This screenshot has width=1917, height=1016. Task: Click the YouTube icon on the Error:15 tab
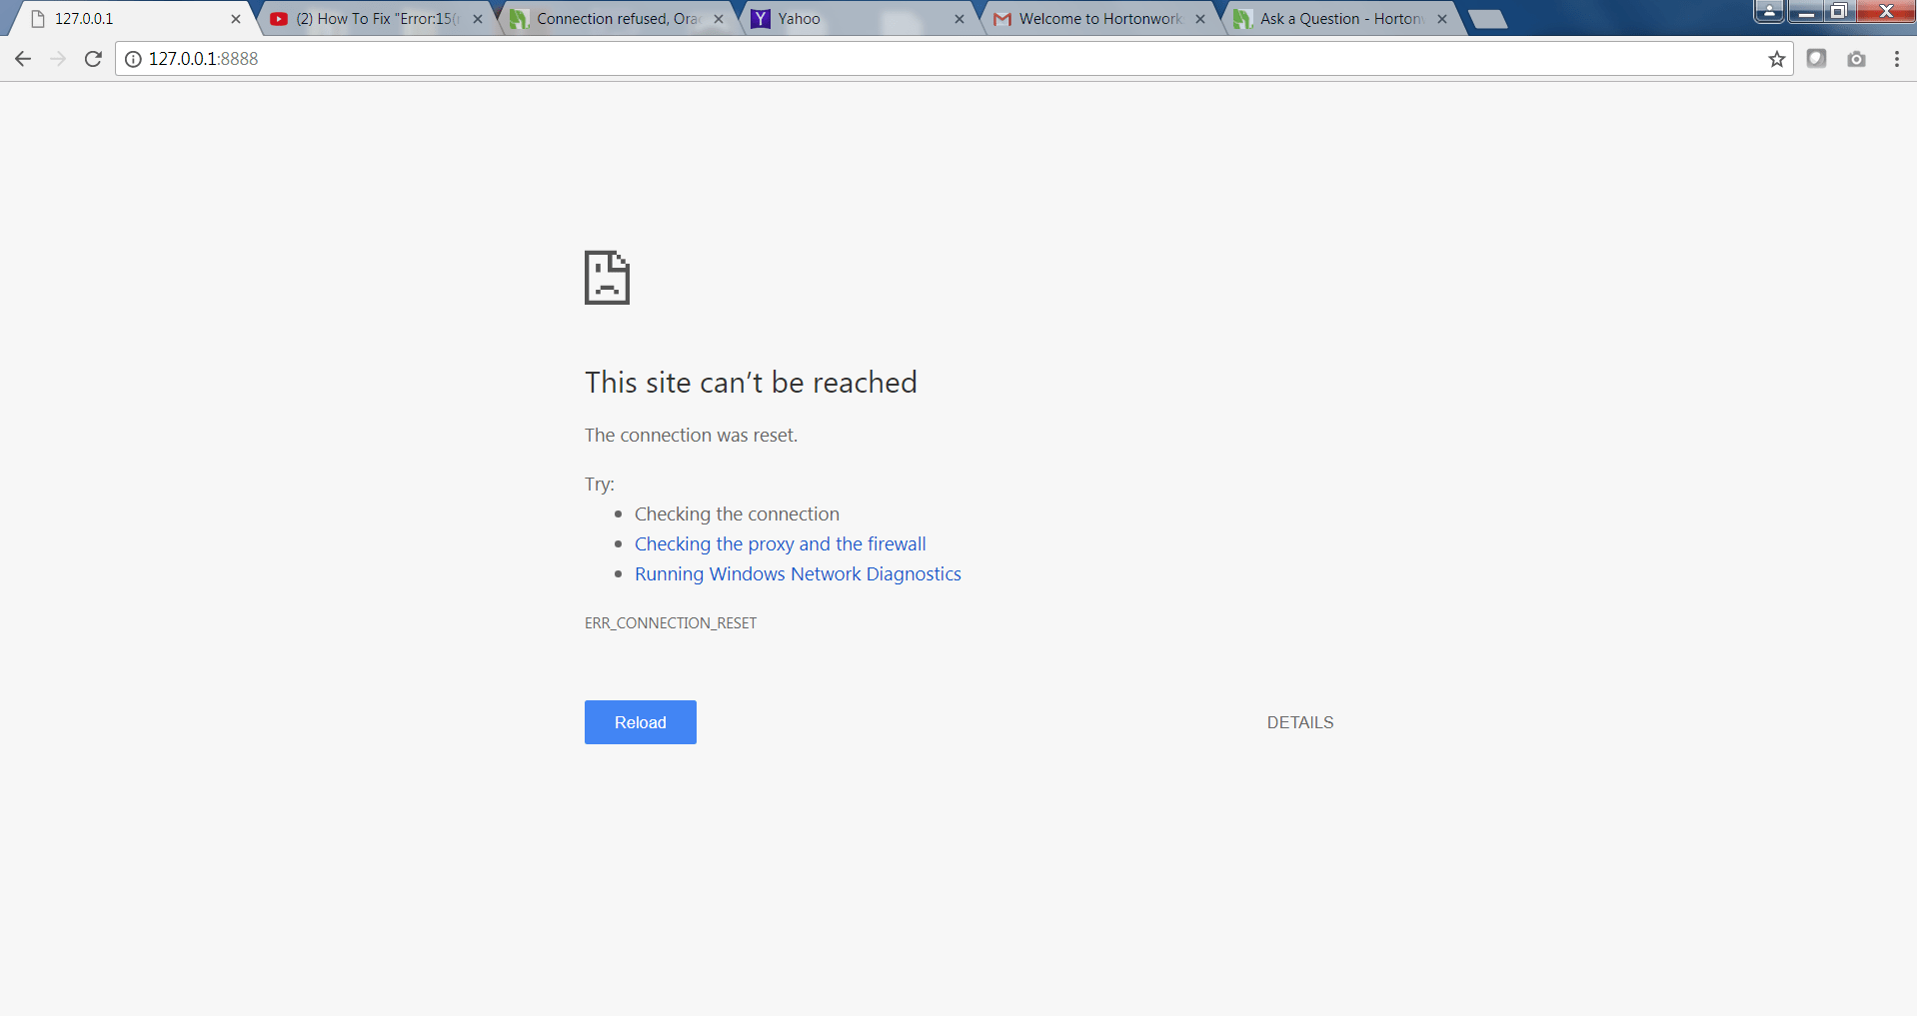280,18
